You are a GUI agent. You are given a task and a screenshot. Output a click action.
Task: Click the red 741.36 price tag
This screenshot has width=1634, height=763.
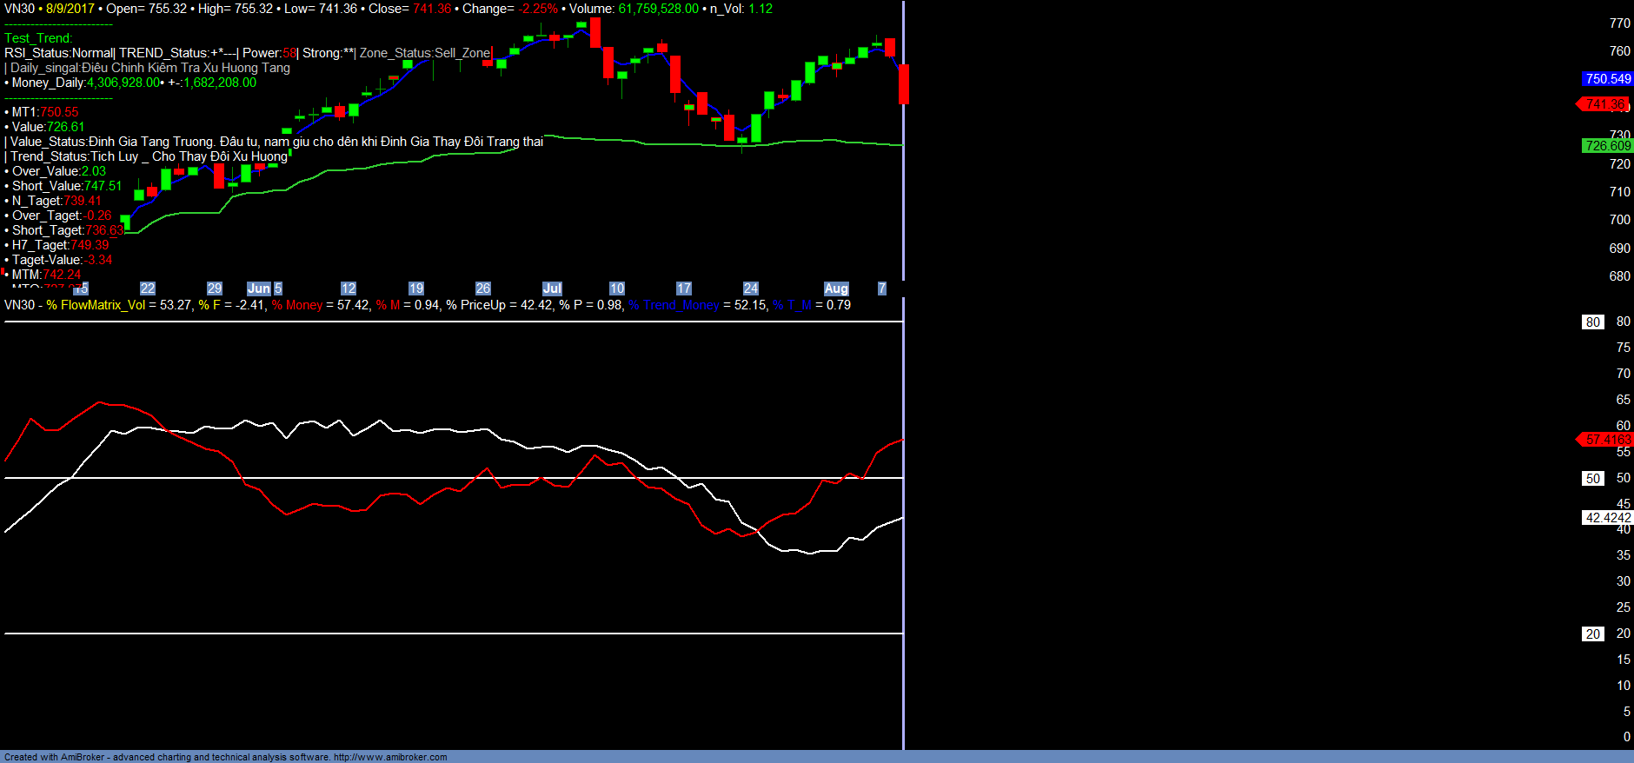pyautogui.click(x=1602, y=104)
